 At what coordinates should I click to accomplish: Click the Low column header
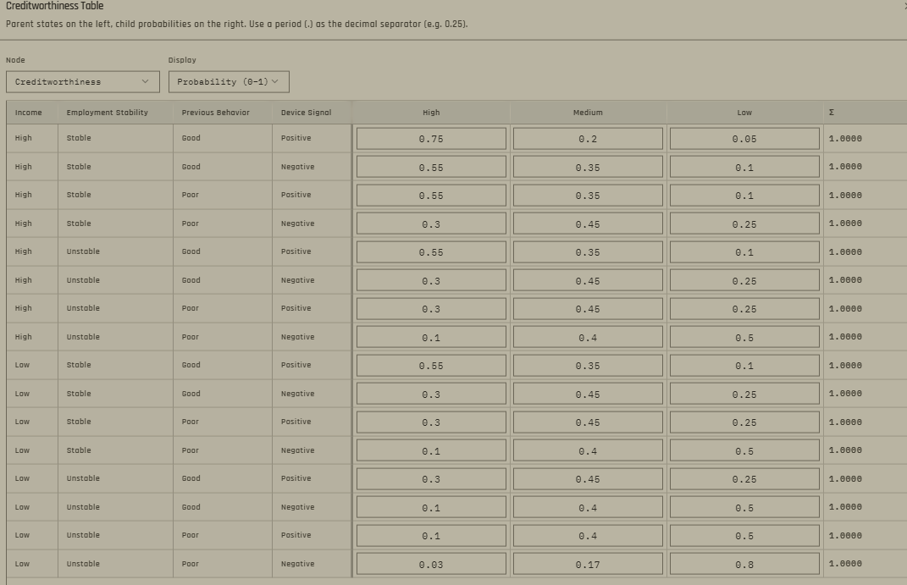pos(744,113)
